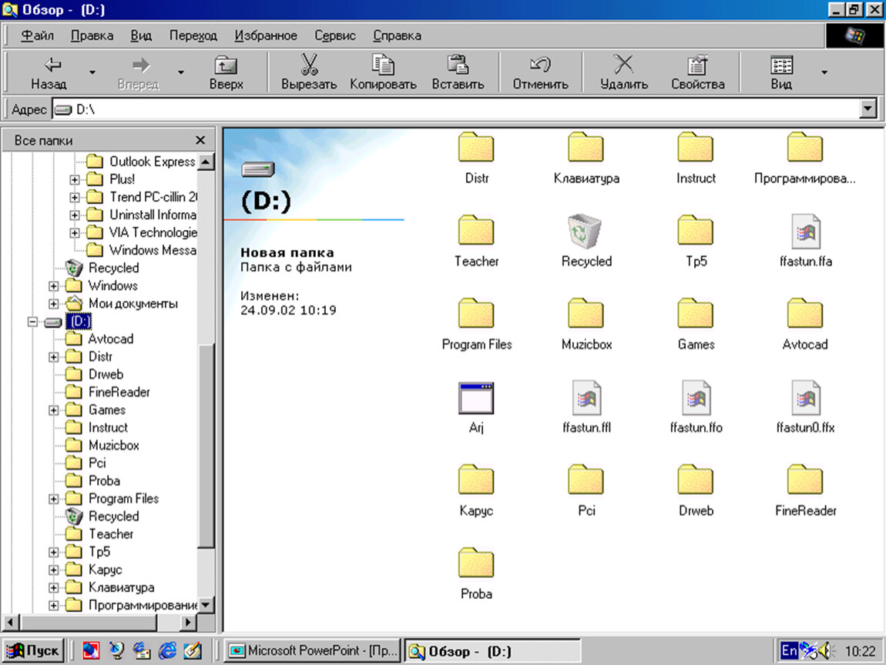Select the Arj program icon
Screen dimensions: 886x665
point(476,398)
